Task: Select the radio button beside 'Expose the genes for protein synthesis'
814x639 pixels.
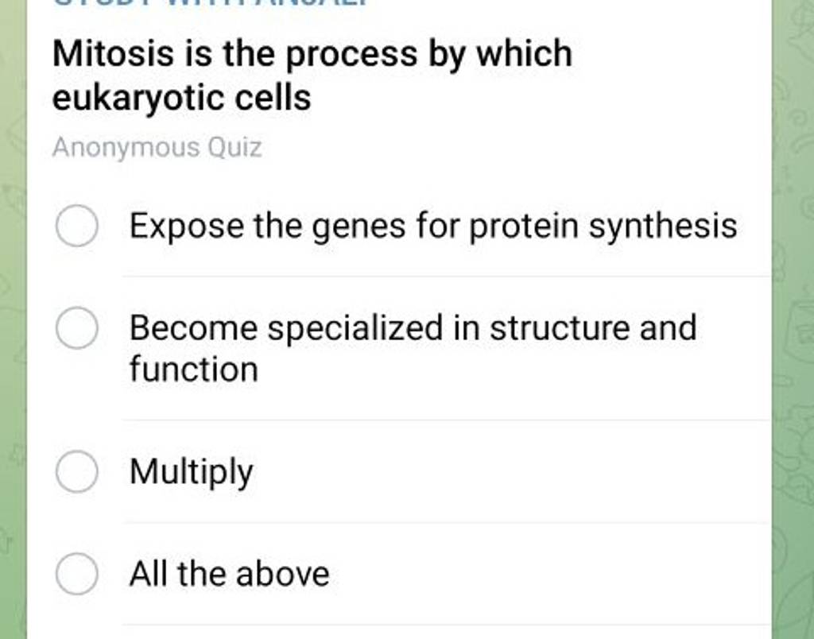Action: pos(76,227)
